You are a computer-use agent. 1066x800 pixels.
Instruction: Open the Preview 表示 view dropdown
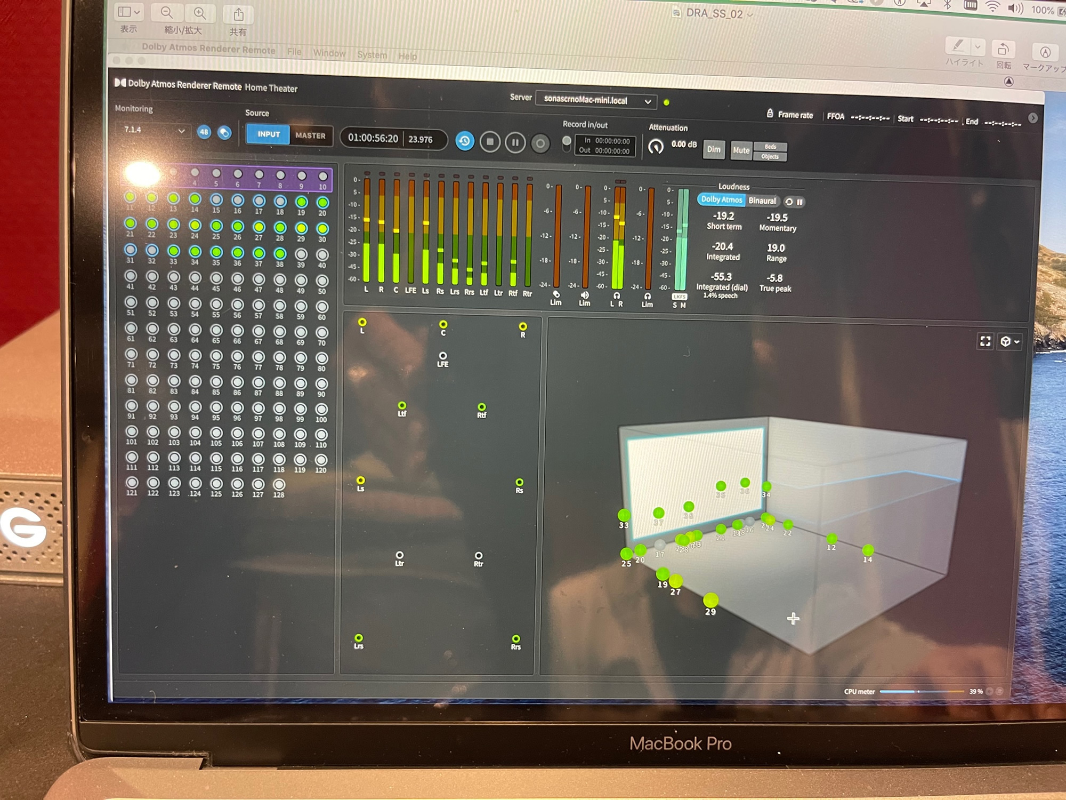129,12
